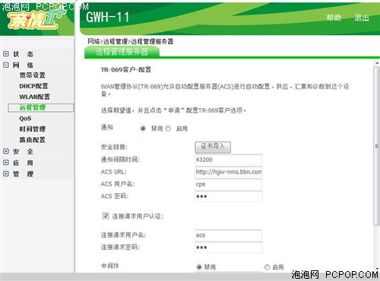The image size is (380, 281).
Task: Open DHCP配置 in the sidebar
Action: click(x=33, y=86)
